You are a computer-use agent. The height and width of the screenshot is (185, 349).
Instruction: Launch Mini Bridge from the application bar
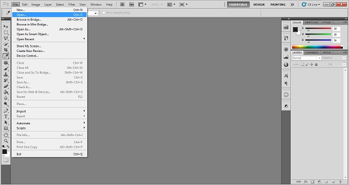click(131, 5)
